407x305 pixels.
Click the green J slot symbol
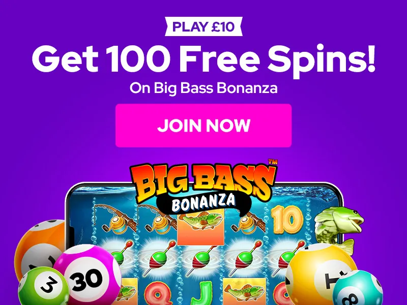coord(201,293)
